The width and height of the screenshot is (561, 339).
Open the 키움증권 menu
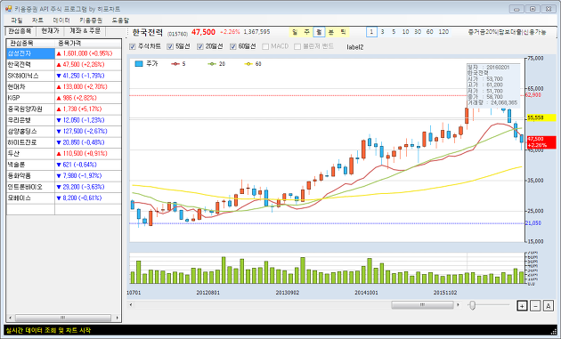pyautogui.click(x=91, y=20)
